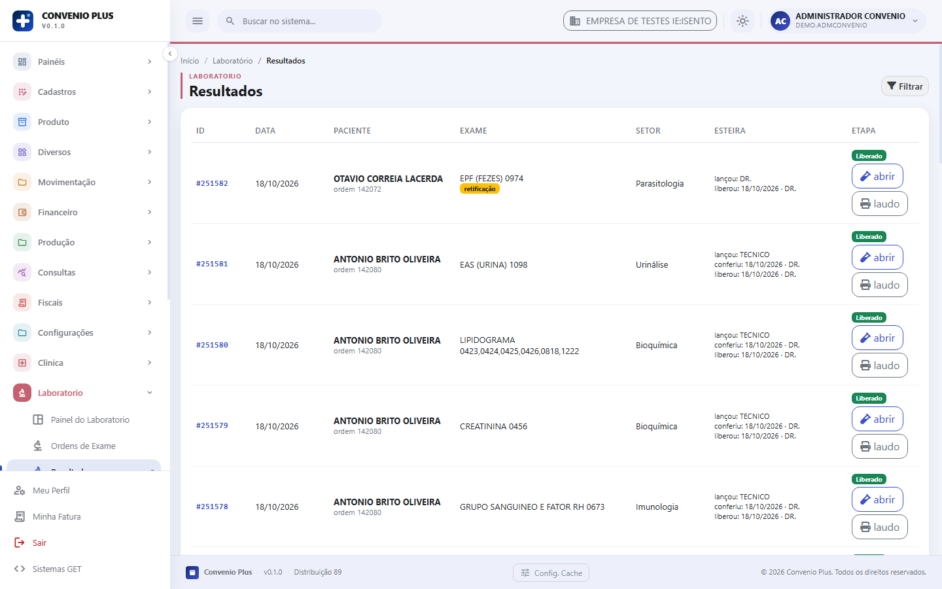Image resolution: width=942 pixels, height=589 pixels.
Task: Click the Laboratorio microscope icon
Action: click(22, 393)
